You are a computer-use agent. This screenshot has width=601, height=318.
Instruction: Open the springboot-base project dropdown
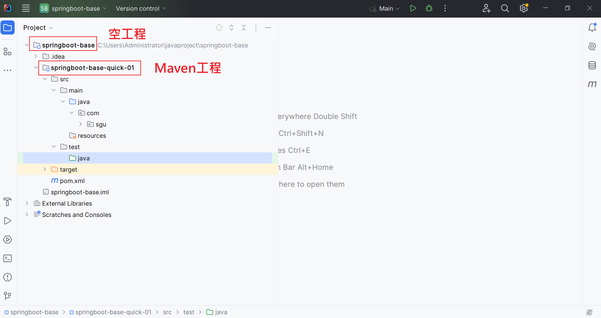pos(73,8)
